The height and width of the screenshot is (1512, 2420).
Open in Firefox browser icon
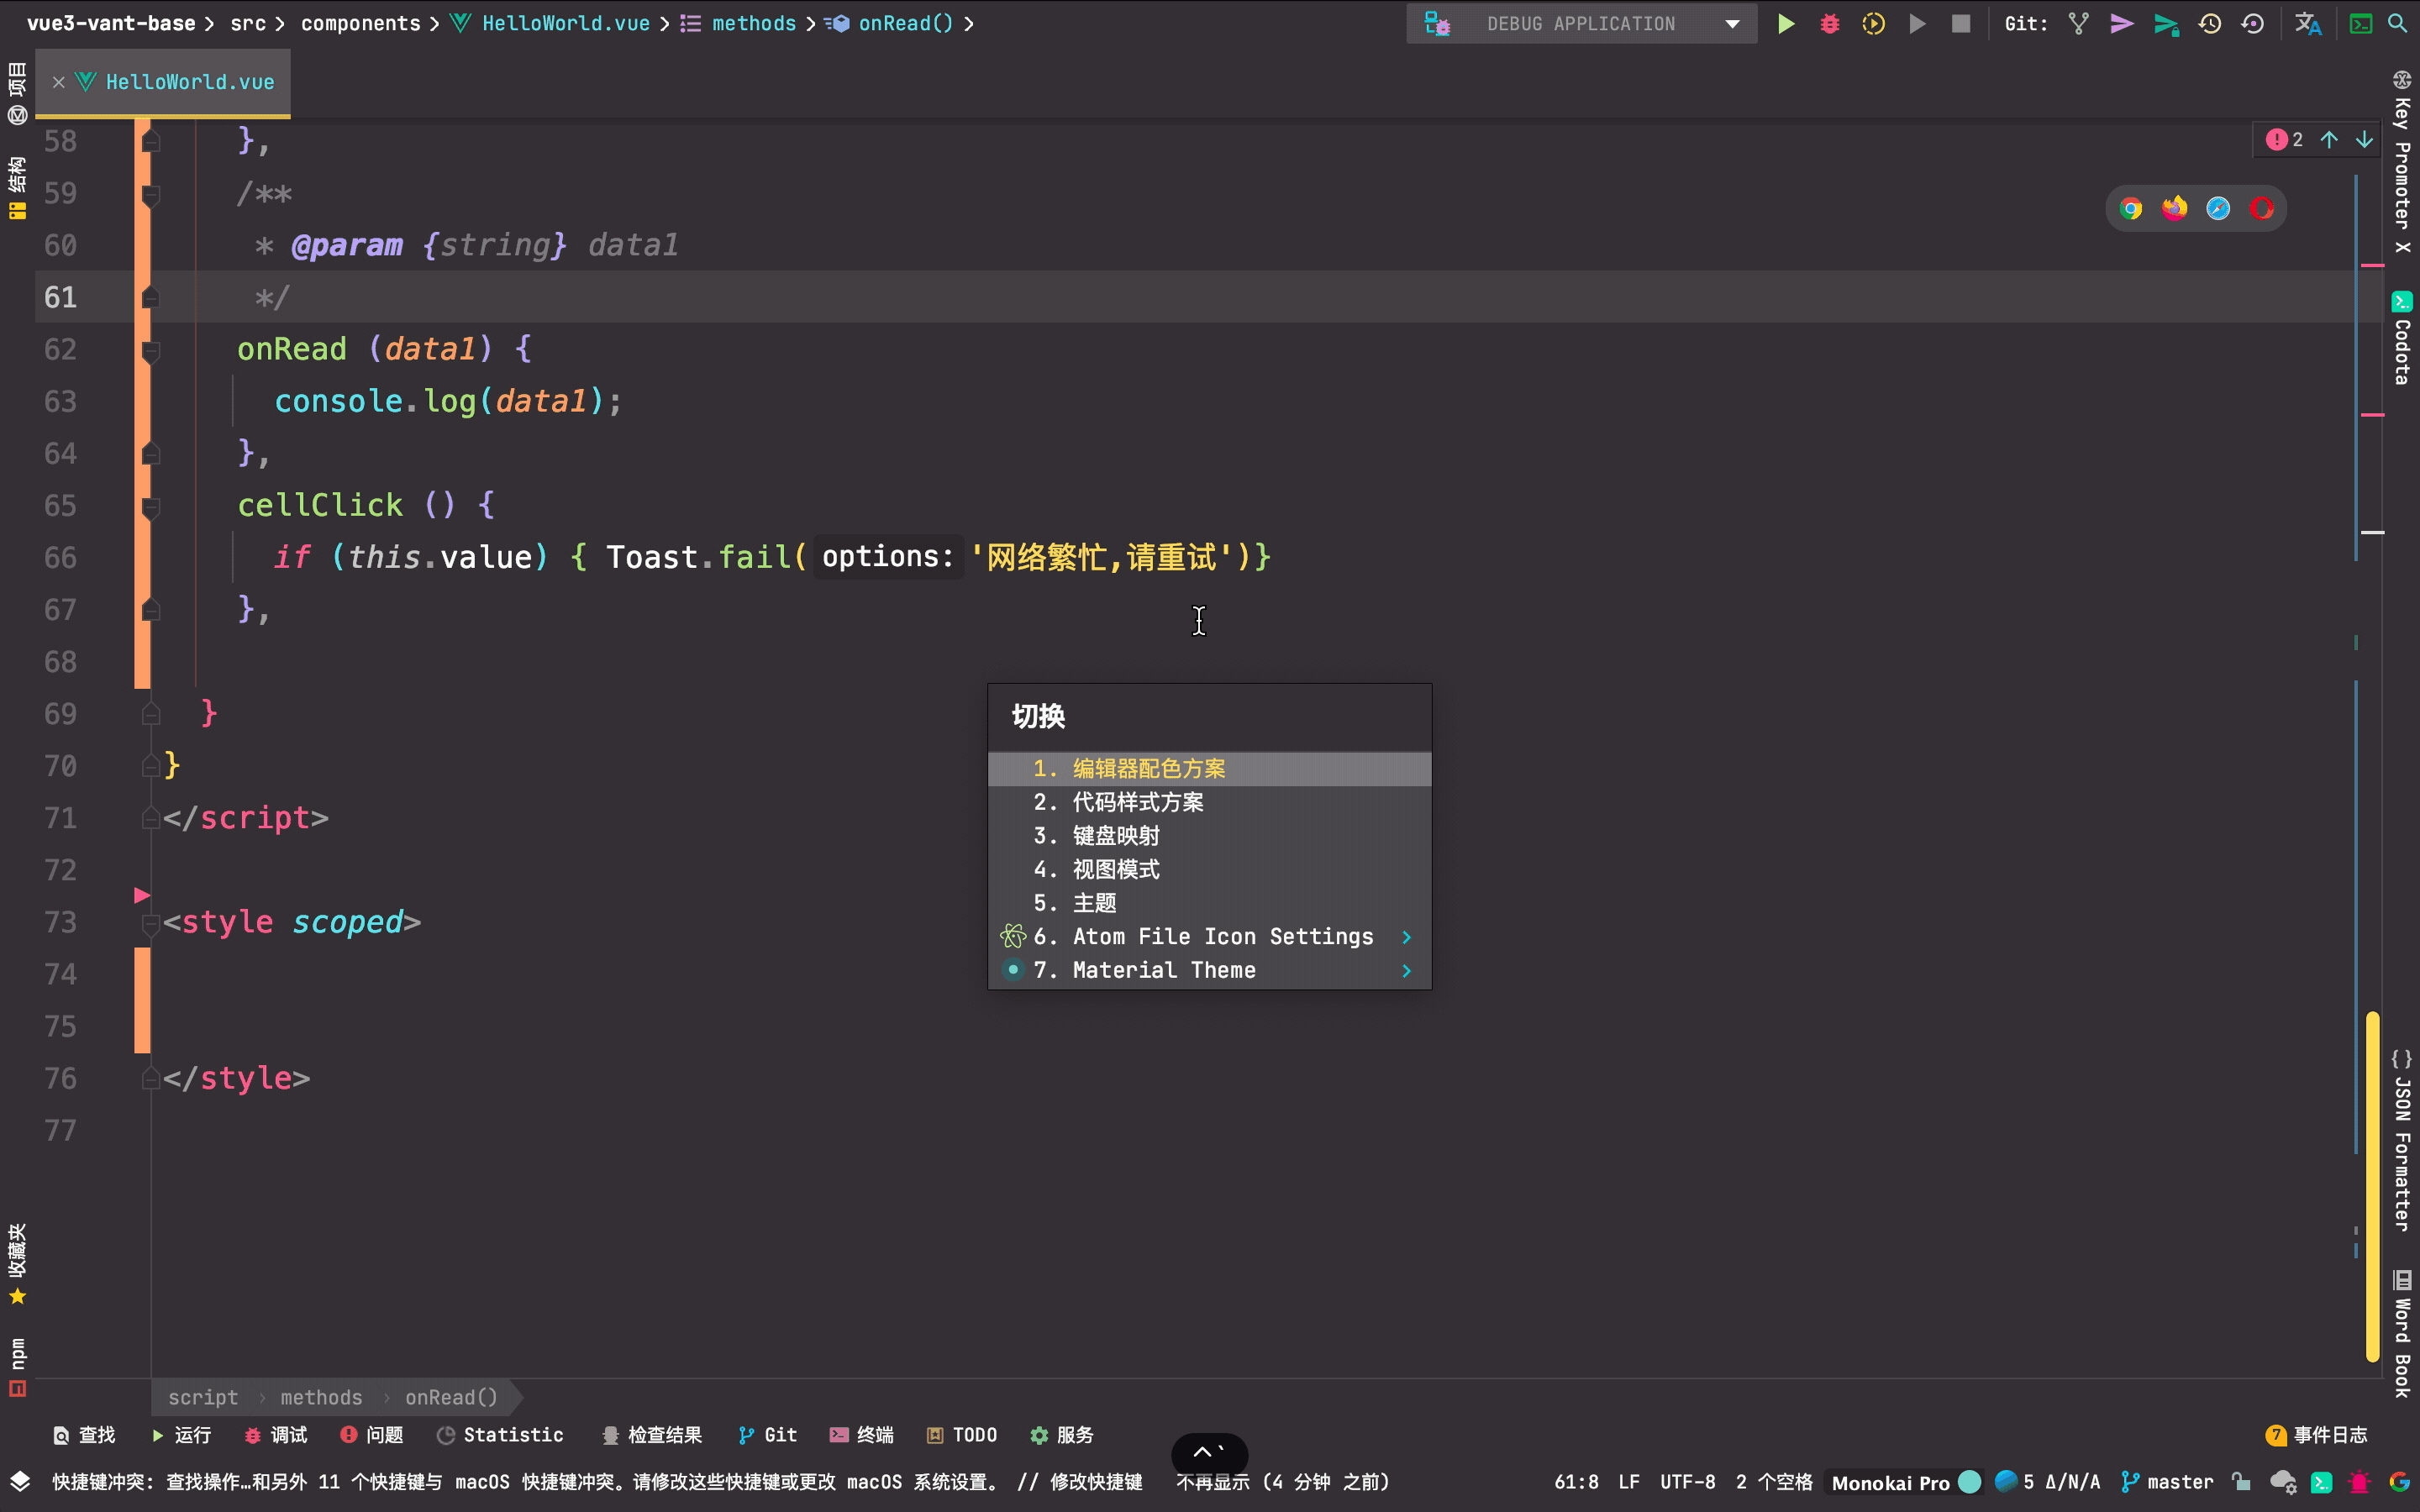pyautogui.click(x=2174, y=208)
